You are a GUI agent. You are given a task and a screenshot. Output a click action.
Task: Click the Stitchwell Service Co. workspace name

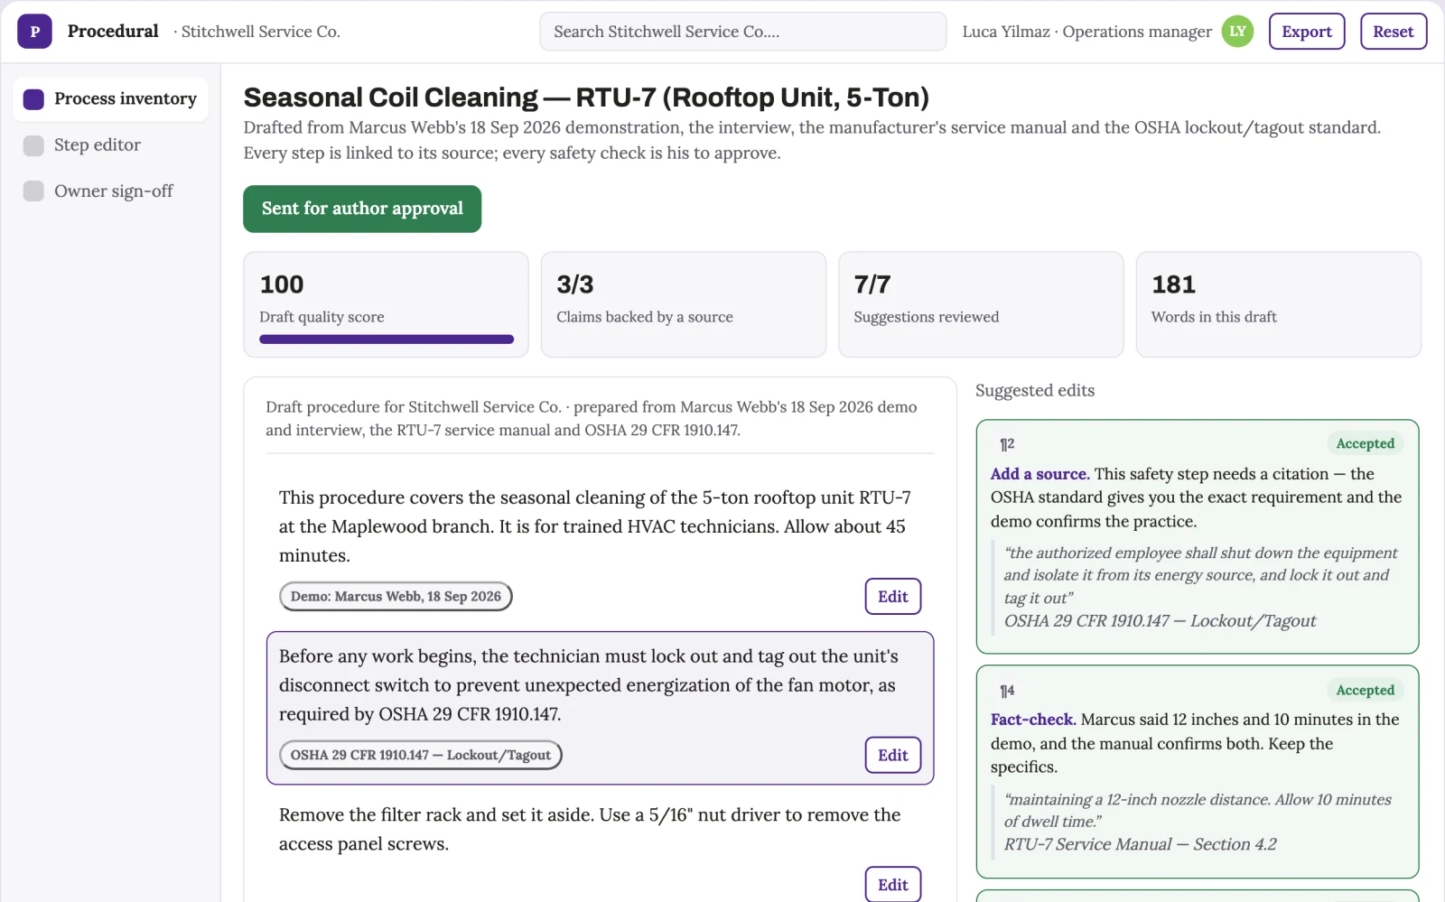260,32
